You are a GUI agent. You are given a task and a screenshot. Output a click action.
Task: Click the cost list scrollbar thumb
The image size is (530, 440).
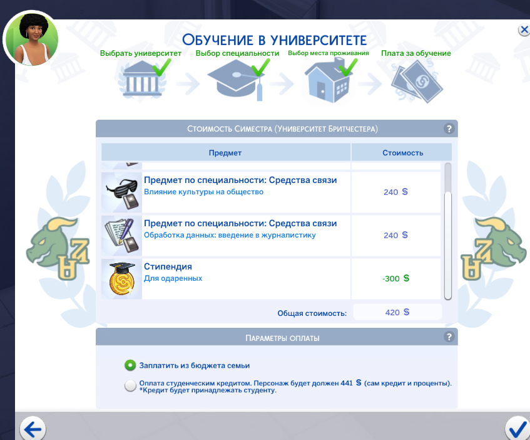pos(448,246)
